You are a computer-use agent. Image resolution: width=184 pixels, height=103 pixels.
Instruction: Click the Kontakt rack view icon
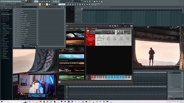115,26
